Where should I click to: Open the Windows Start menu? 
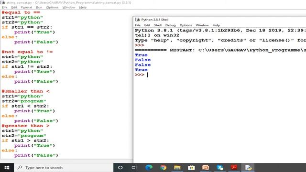[7, 168]
